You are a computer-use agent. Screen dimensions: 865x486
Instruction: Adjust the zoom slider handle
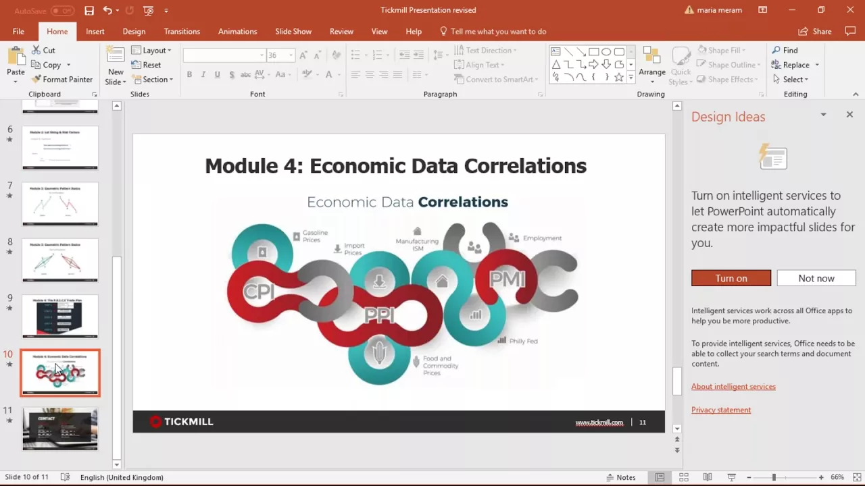774,477
